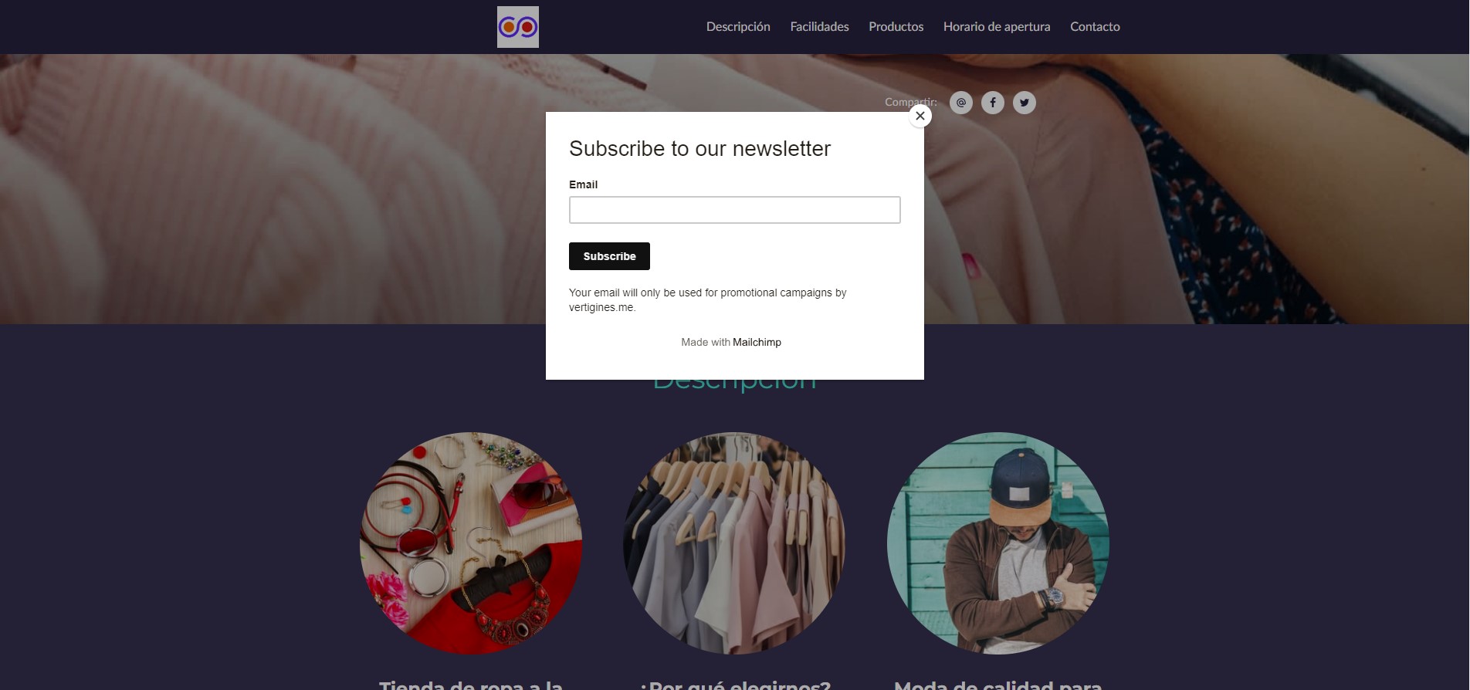The height and width of the screenshot is (690, 1470).
Task: Click the 'Moda de calidad para' heading
Action: (997, 684)
